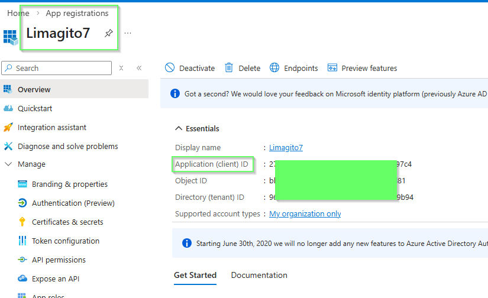This screenshot has width=488, height=298.
Task: Click the June 30th notice info icon
Action: (x=187, y=243)
